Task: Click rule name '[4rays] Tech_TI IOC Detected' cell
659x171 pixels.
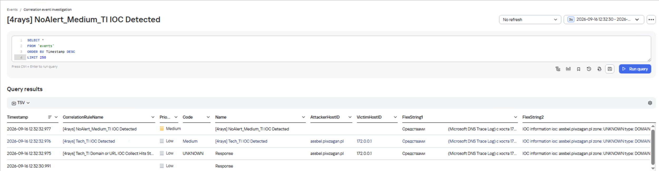Action: [x=89, y=141]
